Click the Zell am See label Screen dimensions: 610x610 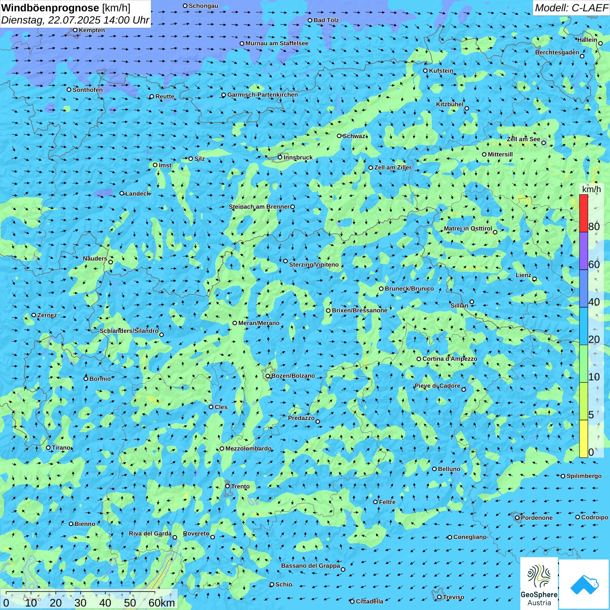523,139
